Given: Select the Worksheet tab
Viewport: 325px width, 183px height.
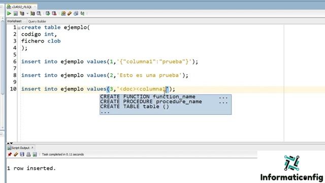Looking at the screenshot, I should pos(14,21).
